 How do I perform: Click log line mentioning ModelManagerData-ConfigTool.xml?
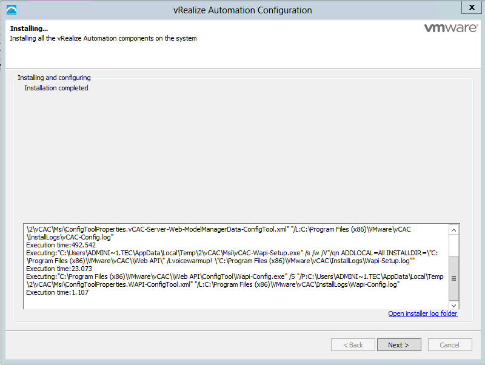coord(218,230)
